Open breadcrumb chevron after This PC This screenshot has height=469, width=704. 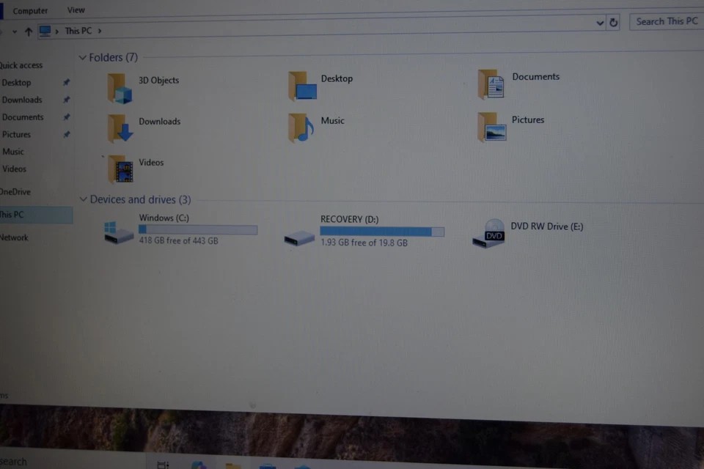click(x=100, y=31)
